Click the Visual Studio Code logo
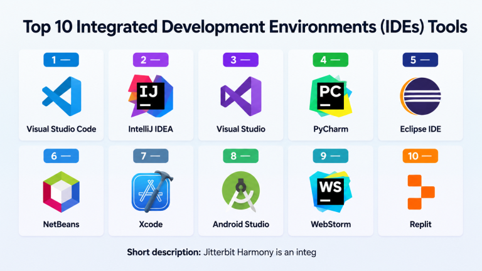Screen dimensions: 482x271 (62, 96)
